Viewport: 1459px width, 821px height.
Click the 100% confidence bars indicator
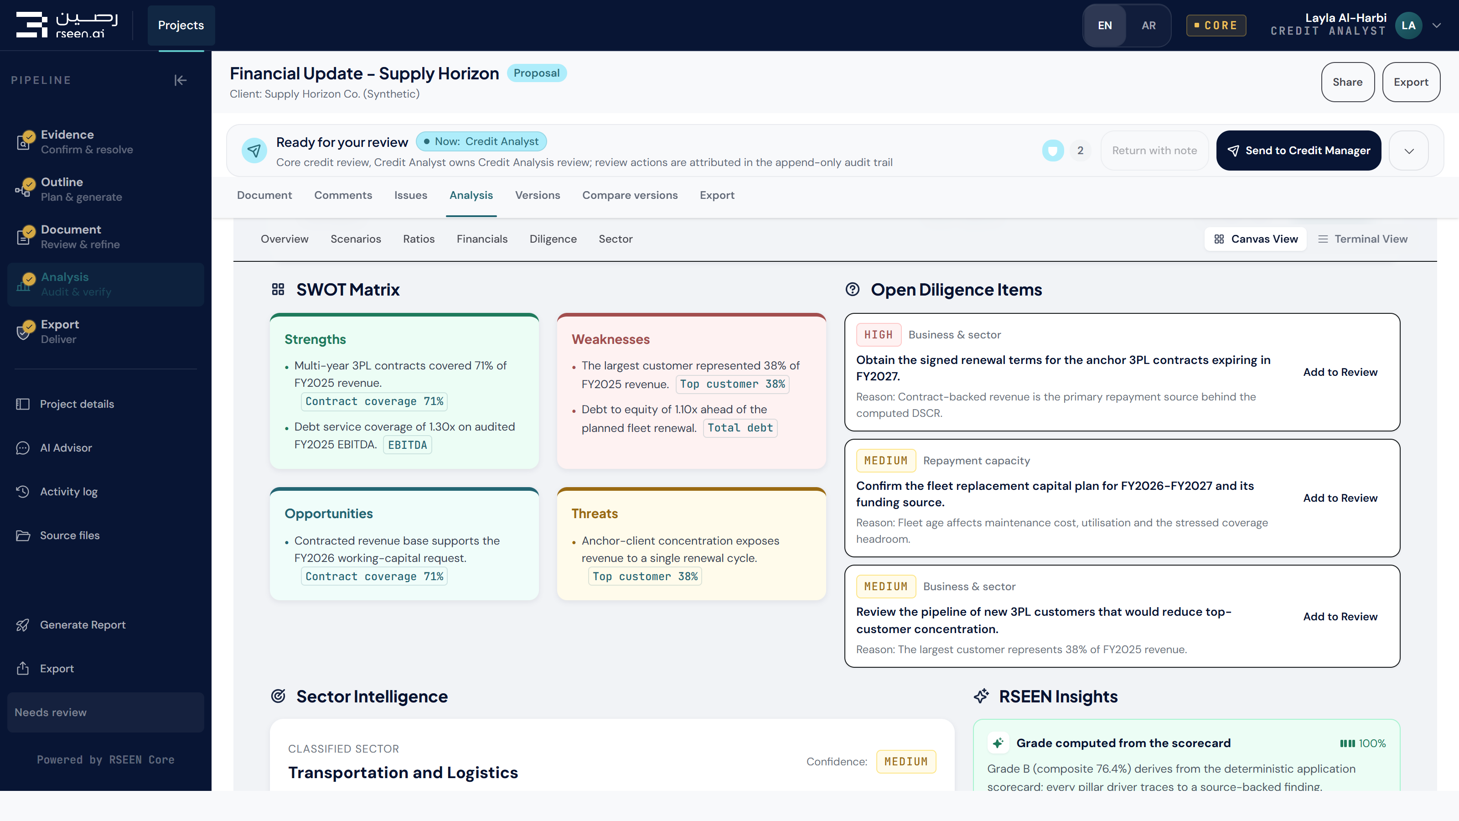[x=1363, y=743]
